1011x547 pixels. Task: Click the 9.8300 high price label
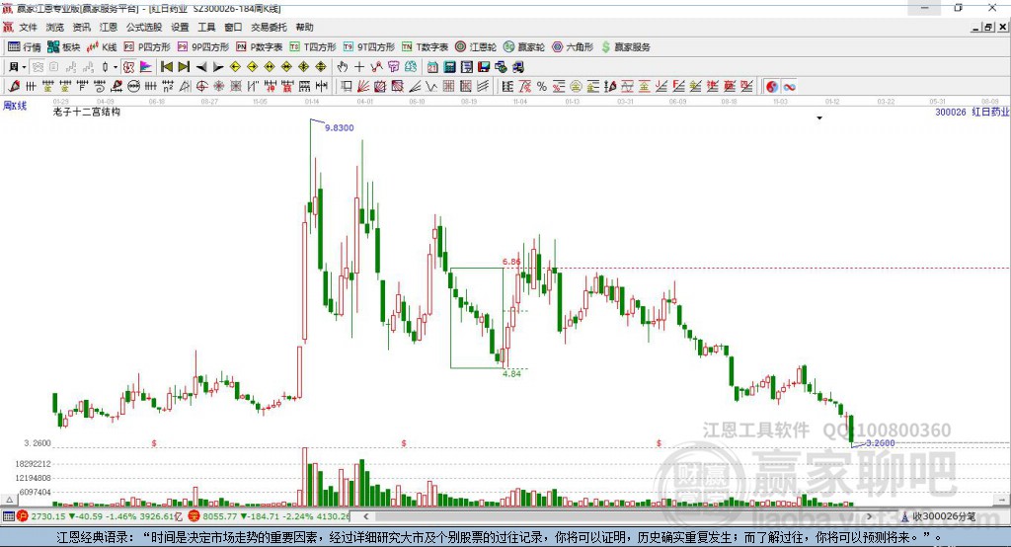coord(340,127)
